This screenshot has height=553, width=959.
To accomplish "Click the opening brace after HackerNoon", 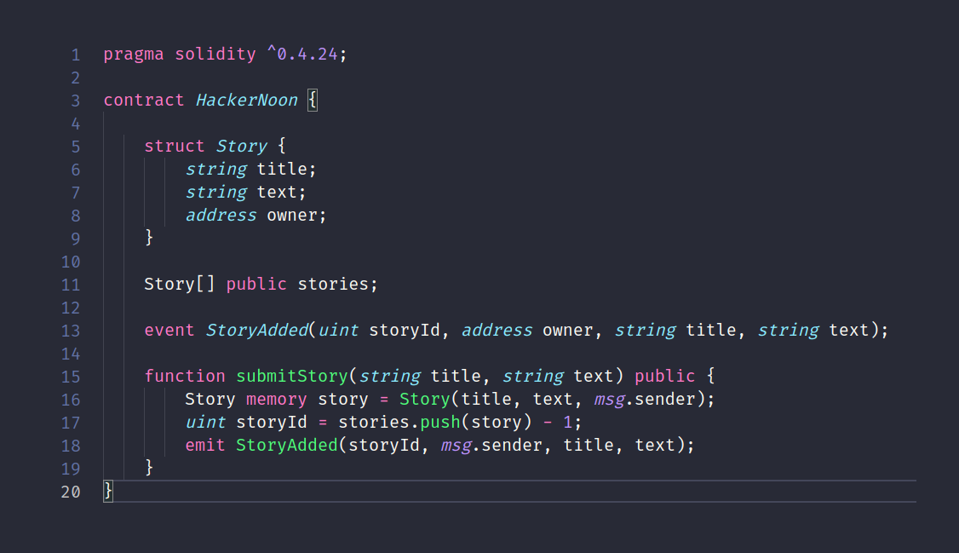I will coord(313,101).
